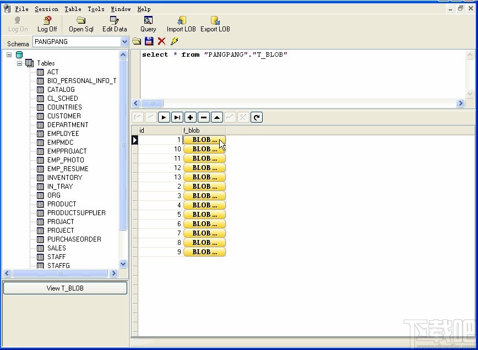478x350 pixels.
Task: Execute the SQL query with lightning bolt icon
Action: 175,41
